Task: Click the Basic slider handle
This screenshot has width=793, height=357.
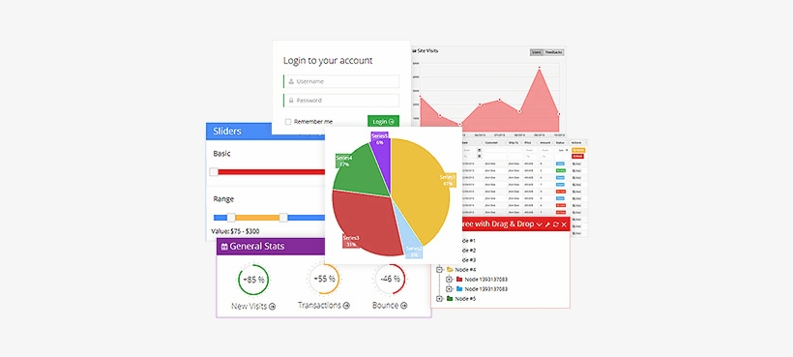Action: click(x=214, y=171)
